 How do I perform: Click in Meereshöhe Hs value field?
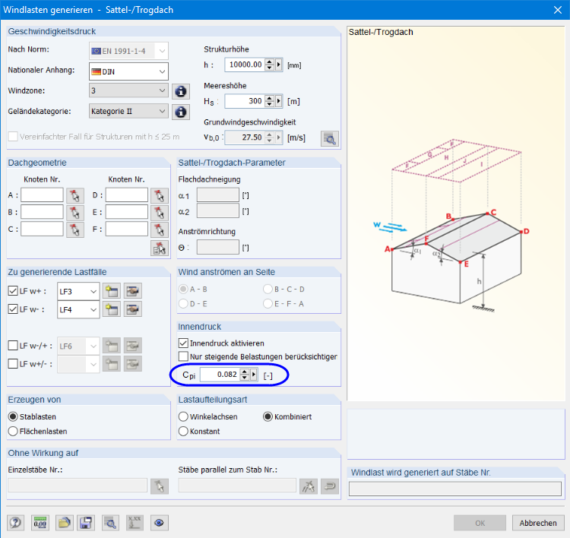tap(245, 101)
